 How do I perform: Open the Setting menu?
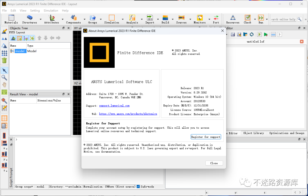(35, 11)
